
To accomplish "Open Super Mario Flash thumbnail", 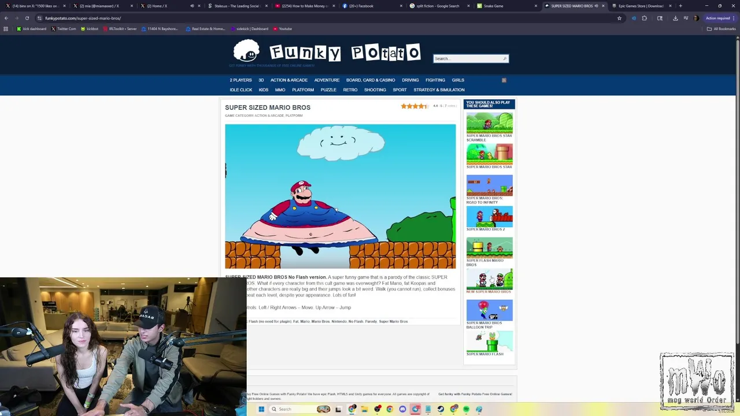I will [489, 341].
